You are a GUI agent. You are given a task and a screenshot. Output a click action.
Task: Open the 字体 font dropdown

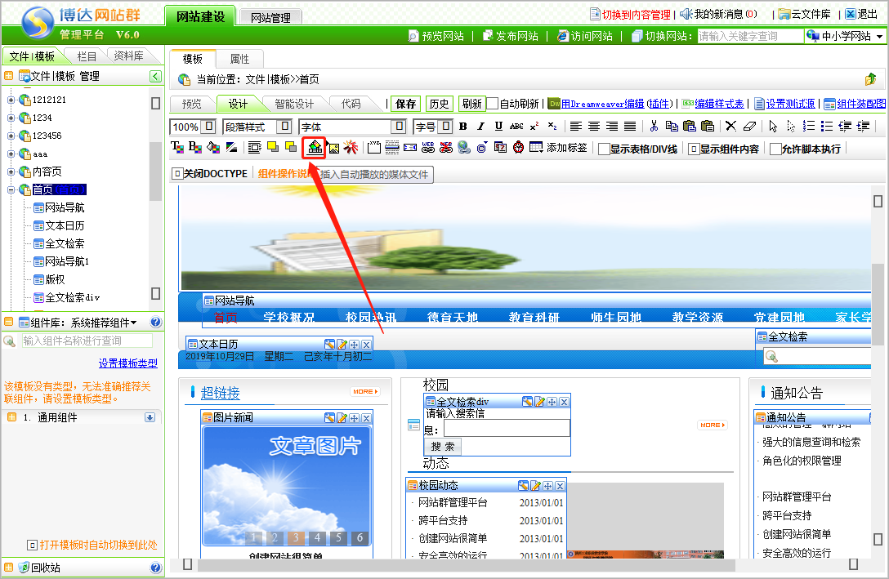point(398,127)
